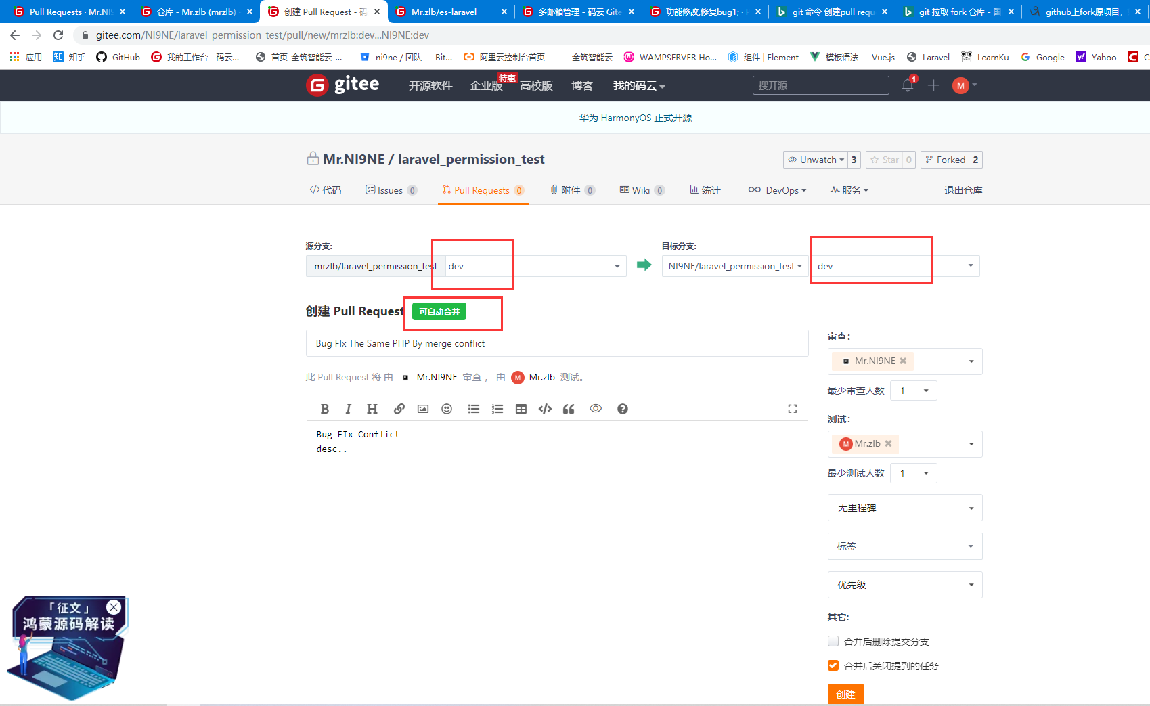
Task: Click the pull request title input field
Action: (557, 343)
